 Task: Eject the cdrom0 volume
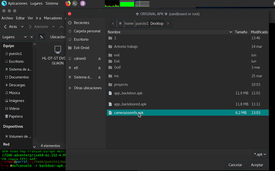[x=100, y=59]
